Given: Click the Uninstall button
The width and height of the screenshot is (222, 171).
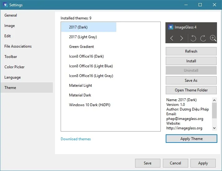Looking at the screenshot, I should [x=191, y=70].
